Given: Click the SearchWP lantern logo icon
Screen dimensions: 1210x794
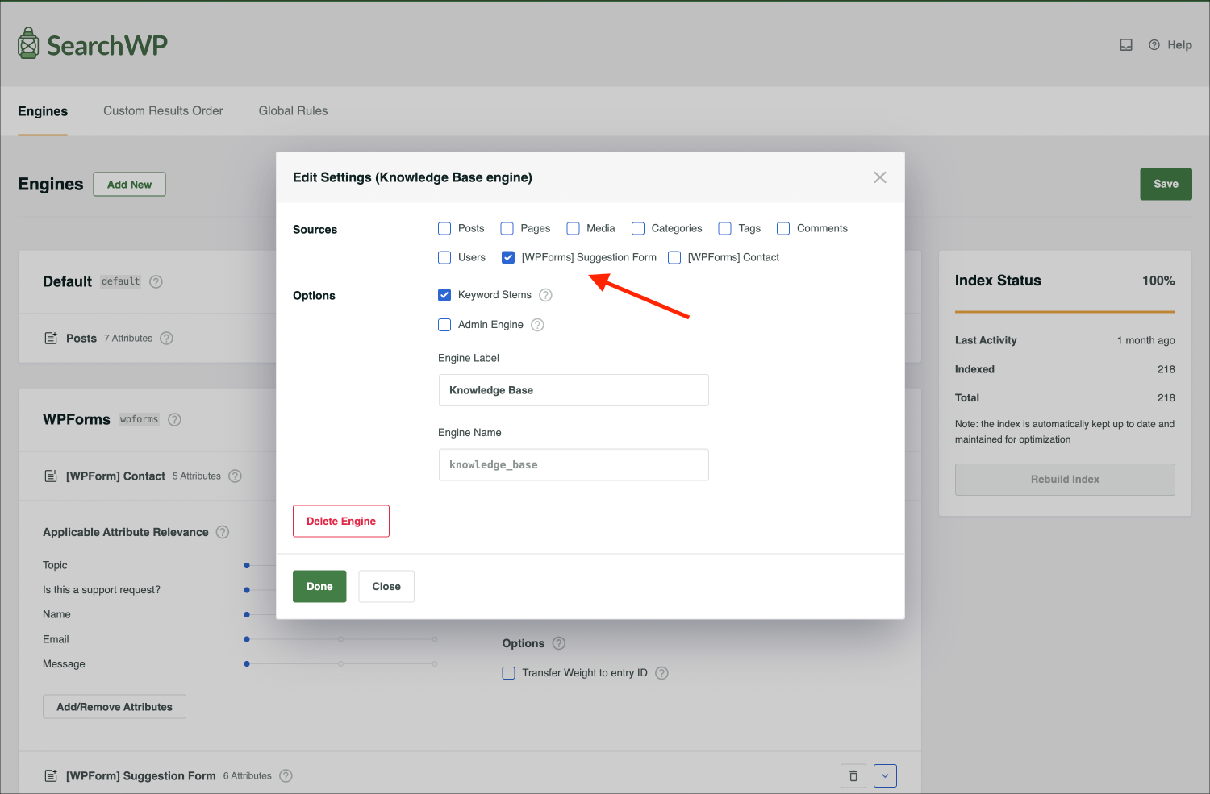Looking at the screenshot, I should 28,44.
